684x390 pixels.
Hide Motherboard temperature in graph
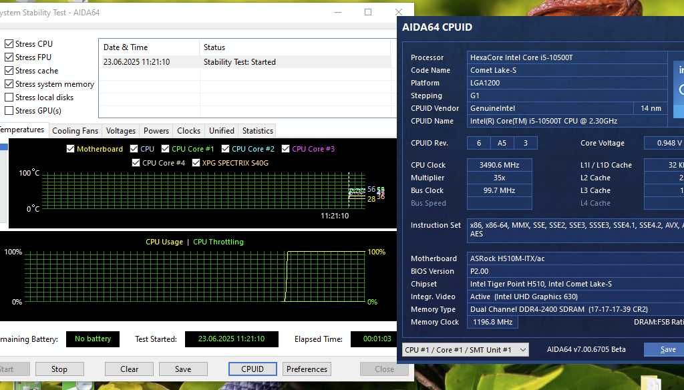coord(70,149)
